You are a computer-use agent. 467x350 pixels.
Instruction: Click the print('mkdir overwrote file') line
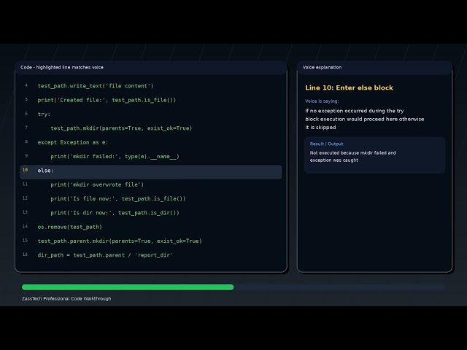(97, 184)
